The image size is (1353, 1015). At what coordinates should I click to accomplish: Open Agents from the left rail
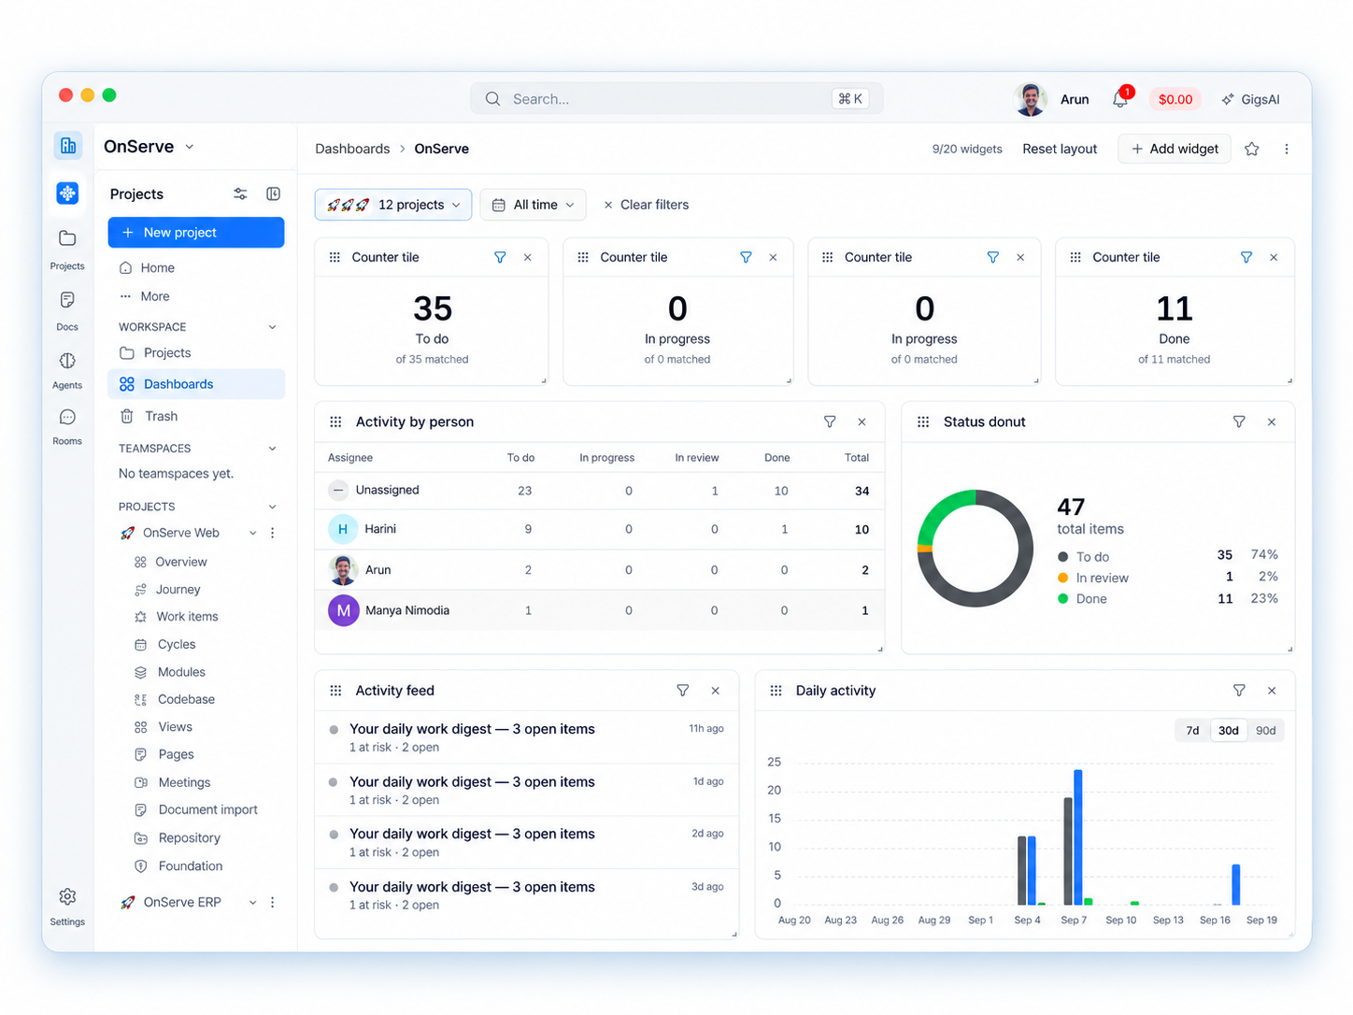coord(67,370)
